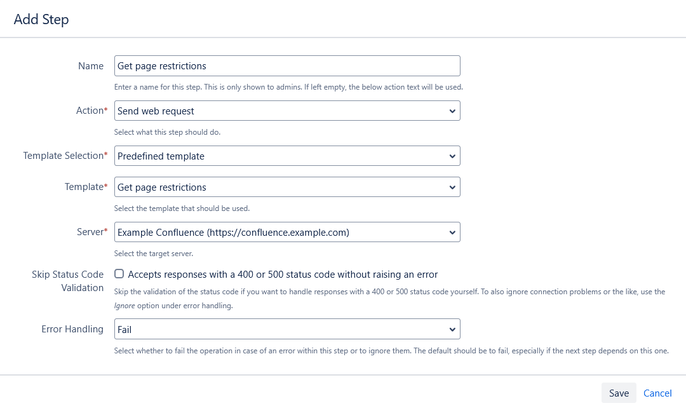The width and height of the screenshot is (686, 408).
Task: Click the "Template" field label
Action: point(84,187)
